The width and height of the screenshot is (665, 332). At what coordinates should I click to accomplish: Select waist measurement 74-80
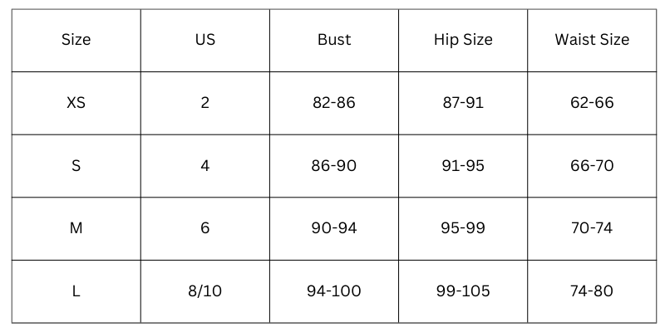[592, 291]
